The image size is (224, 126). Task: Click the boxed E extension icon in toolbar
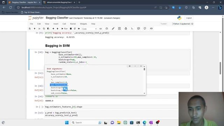click(x=119, y=29)
